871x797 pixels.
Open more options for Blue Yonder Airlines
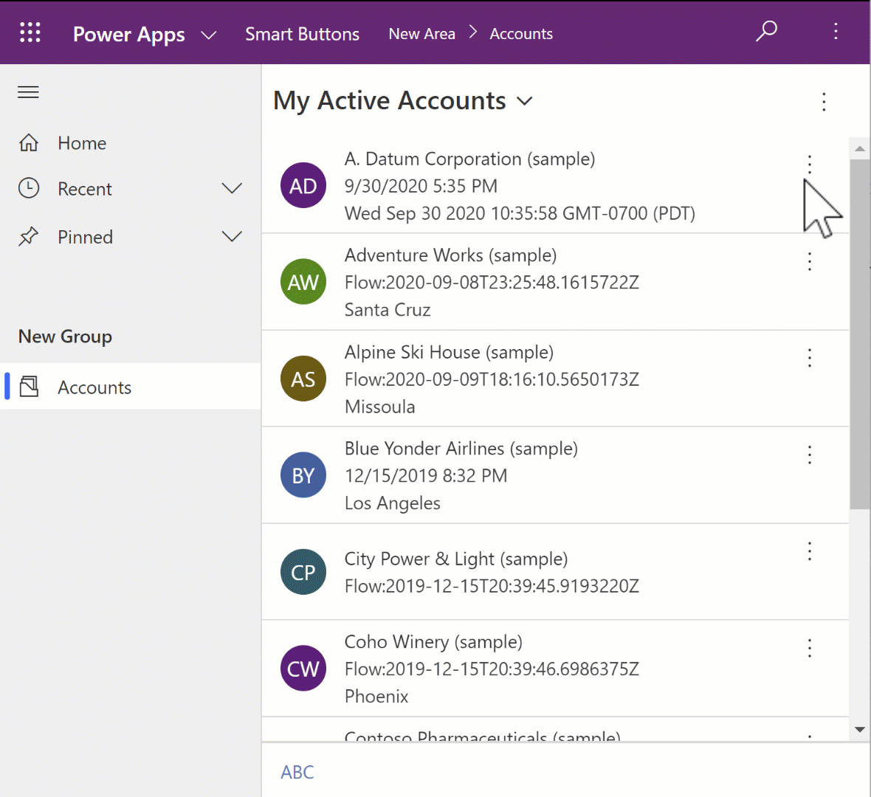tap(809, 455)
